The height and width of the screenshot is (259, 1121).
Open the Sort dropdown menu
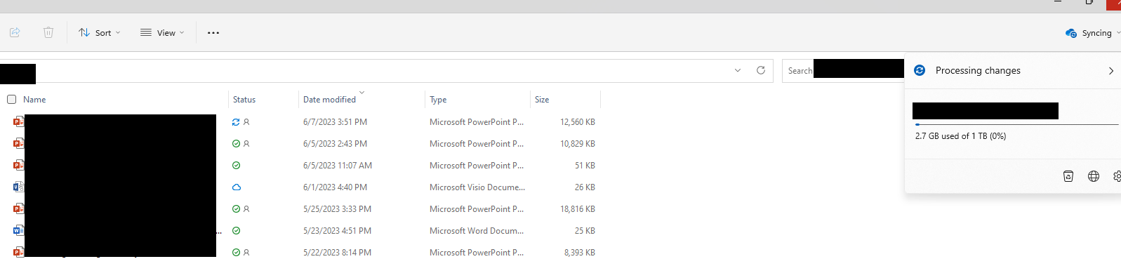tap(100, 32)
